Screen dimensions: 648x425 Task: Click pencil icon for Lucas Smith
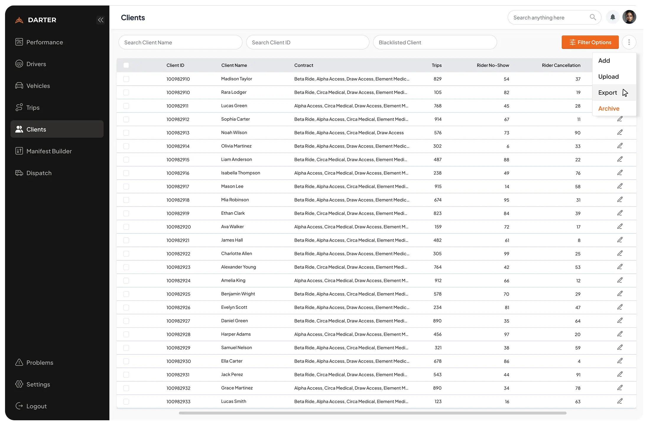point(620,401)
